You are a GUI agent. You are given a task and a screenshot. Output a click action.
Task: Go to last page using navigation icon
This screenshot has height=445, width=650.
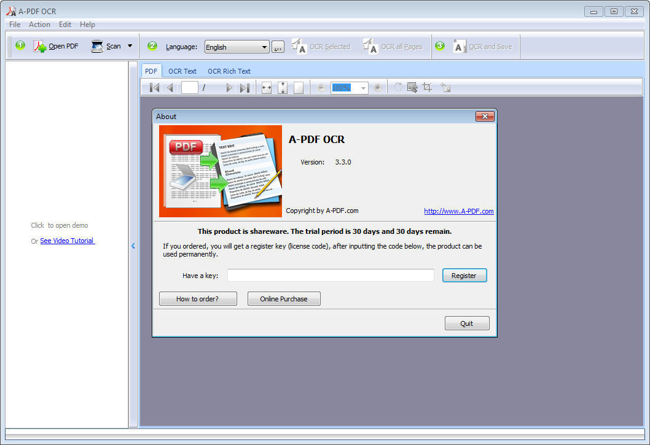pos(244,87)
